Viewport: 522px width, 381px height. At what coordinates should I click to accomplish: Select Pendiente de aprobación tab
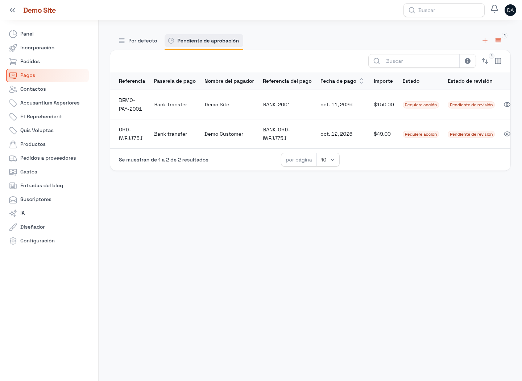coord(204,41)
